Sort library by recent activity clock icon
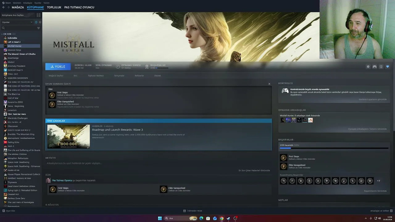This screenshot has height=222, width=395. 36,22
